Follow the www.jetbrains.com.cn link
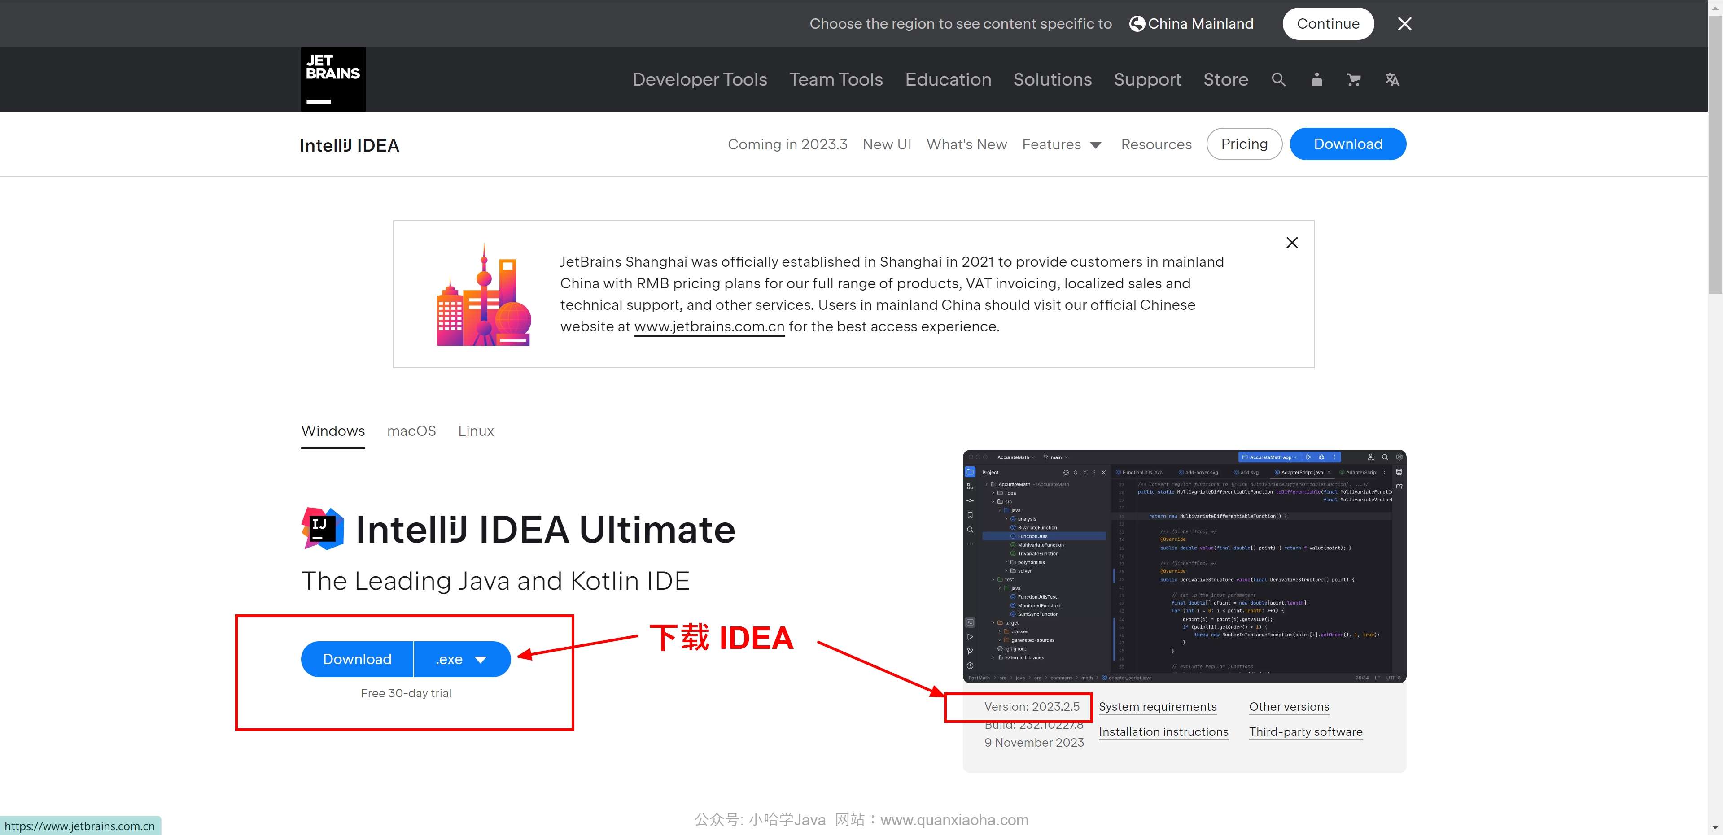The height and width of the screenshot is (835, 1723). tap(709, 326)
